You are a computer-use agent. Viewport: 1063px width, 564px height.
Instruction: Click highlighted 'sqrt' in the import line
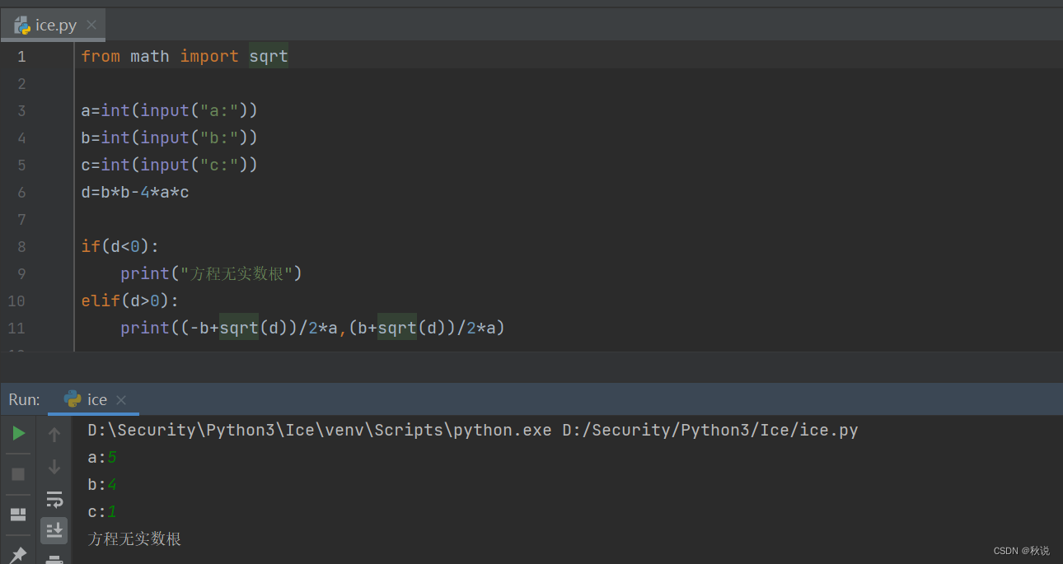[x=269, y=56]
